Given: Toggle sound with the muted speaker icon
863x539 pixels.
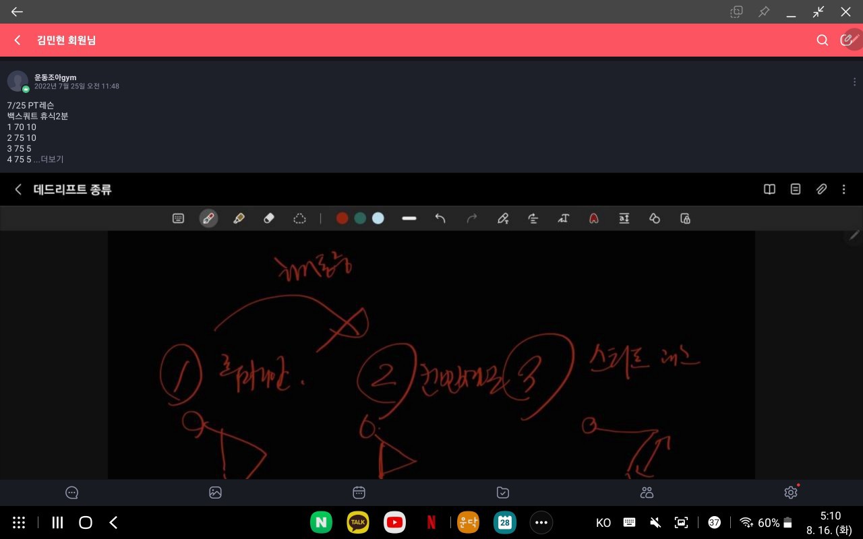Looking at the screenshot, I should [x=655, y=523].
